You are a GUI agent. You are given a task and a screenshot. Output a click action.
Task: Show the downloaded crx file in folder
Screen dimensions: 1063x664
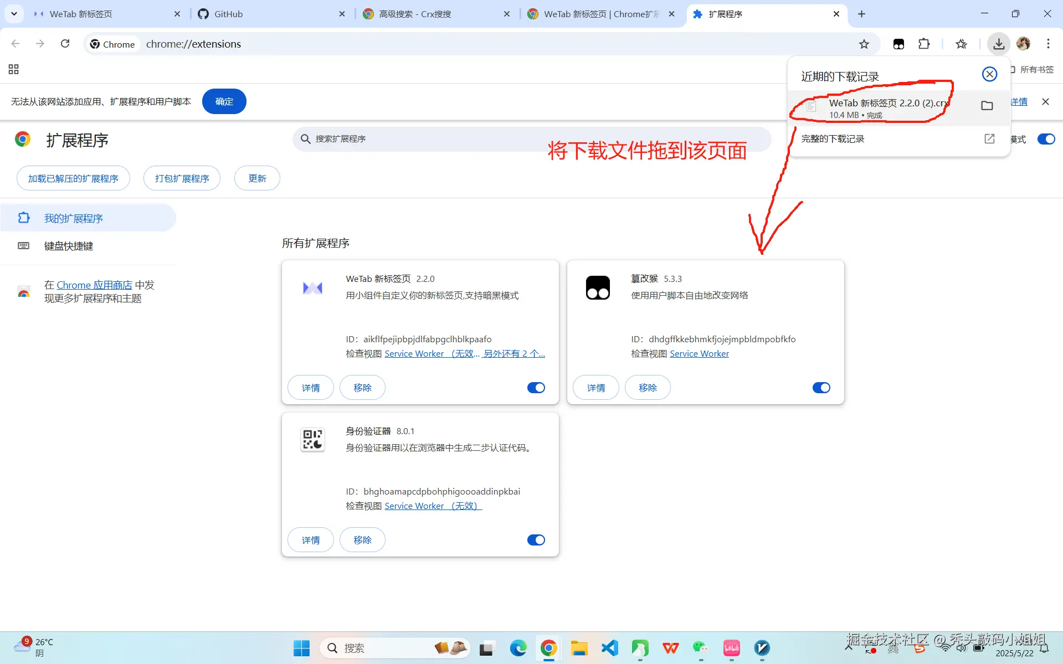987,106
